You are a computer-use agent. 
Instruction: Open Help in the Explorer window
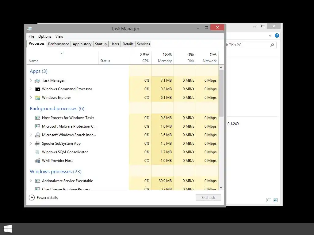coord(277,35)
